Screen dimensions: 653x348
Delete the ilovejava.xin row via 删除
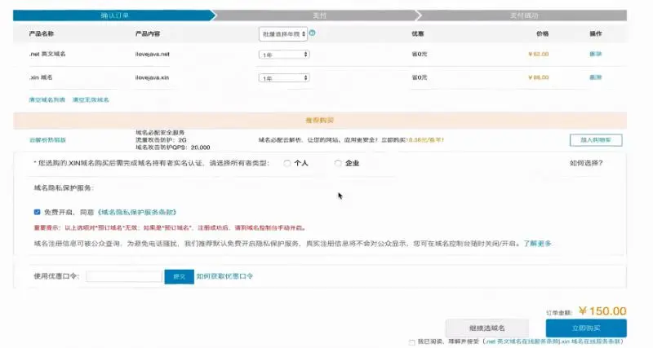(596, 77)
